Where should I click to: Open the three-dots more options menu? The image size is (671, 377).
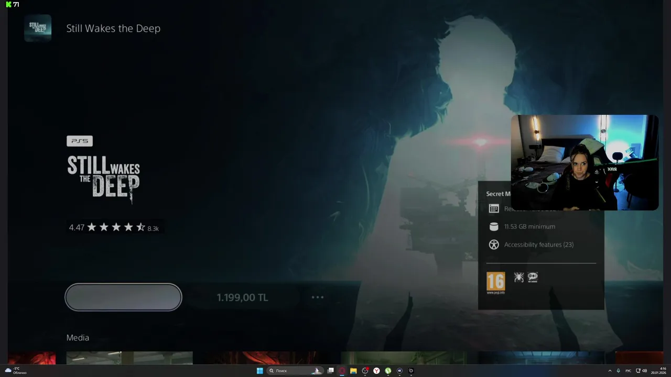(x=318, y=297)
